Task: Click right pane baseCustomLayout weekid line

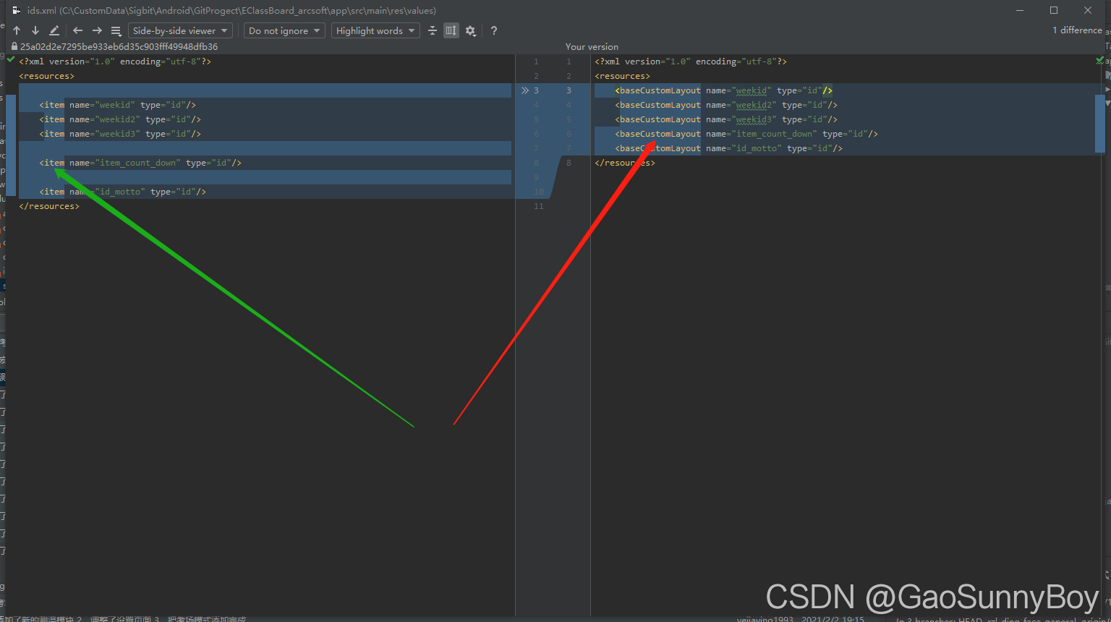Action: click(x=724, y=90)
